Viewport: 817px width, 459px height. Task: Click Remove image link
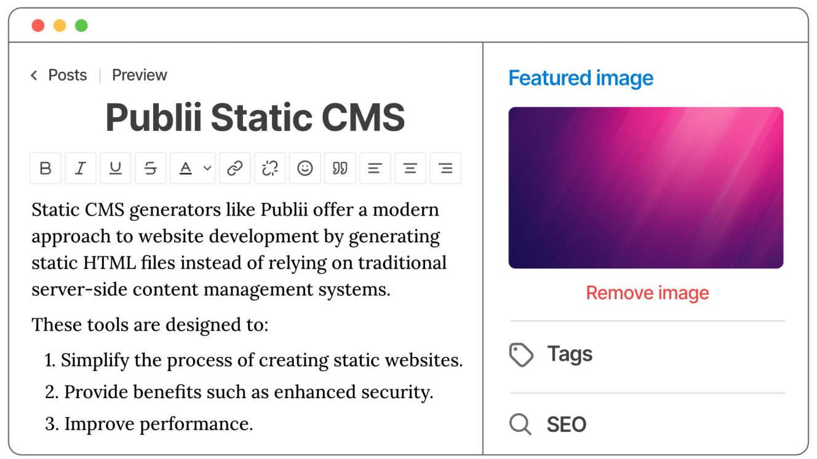click(x=648, y=293)
